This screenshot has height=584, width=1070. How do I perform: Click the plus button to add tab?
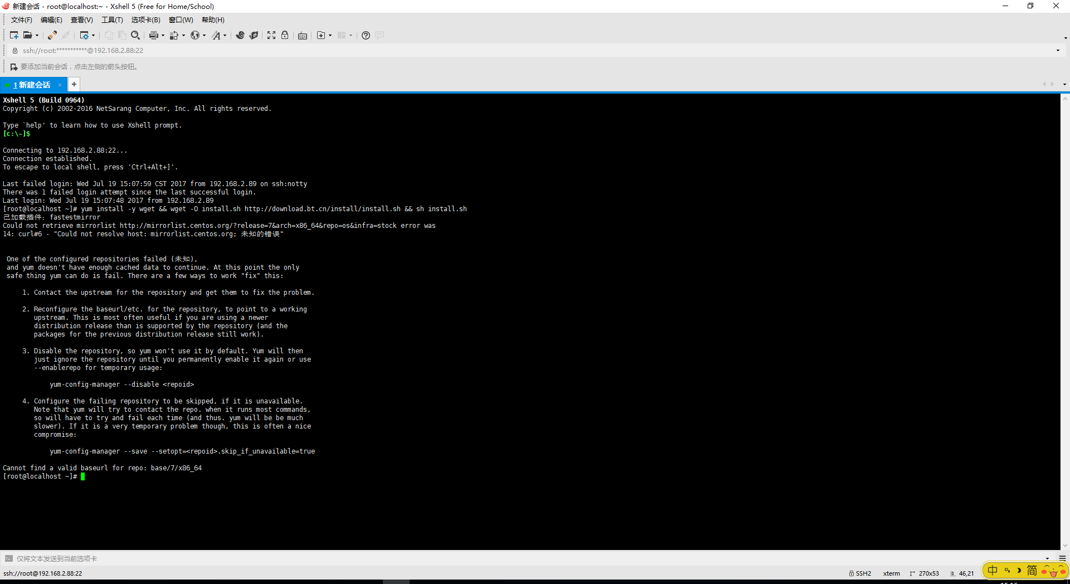[74, 84]
